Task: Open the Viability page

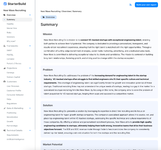Action: [10, 24]
